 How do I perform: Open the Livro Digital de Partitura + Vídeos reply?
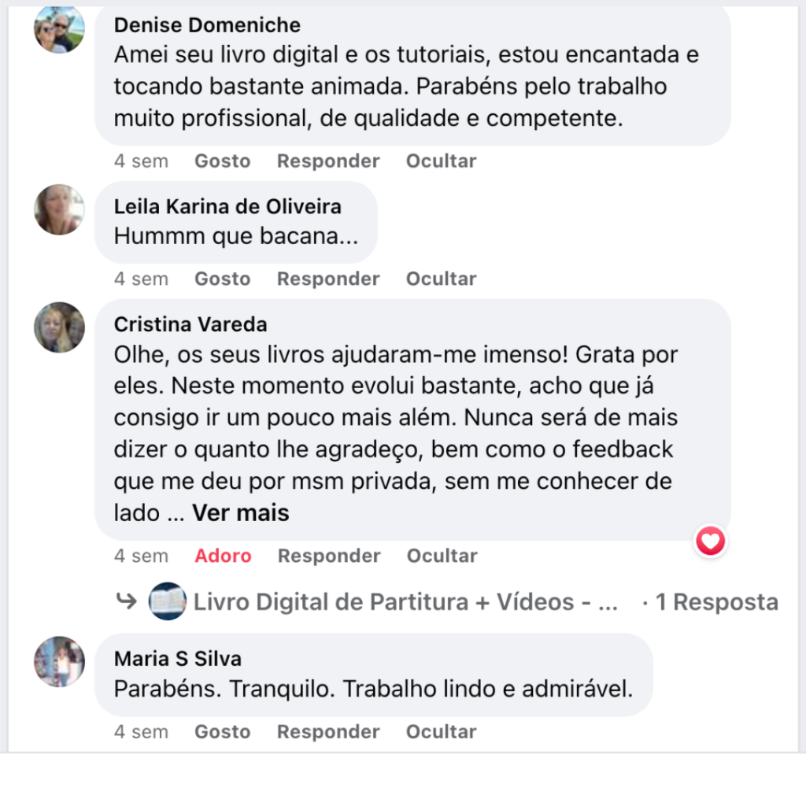click(405, 602)
